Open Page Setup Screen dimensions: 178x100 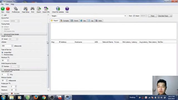pyautogui.click(x=26, y=10)
